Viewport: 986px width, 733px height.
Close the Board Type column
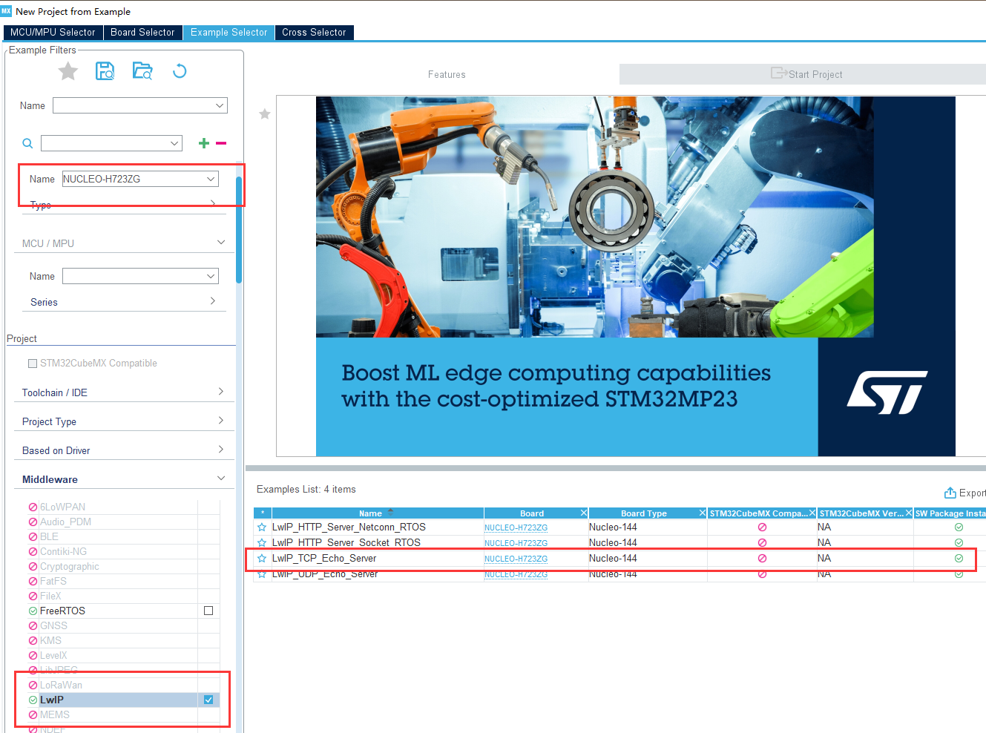coord(703,513)
